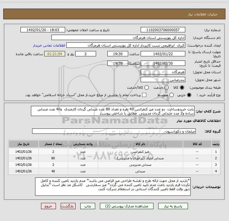Click the remaining time field 01:21:54

click(55, 54)
